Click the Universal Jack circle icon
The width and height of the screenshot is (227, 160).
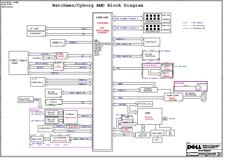[x=198, y=88]
